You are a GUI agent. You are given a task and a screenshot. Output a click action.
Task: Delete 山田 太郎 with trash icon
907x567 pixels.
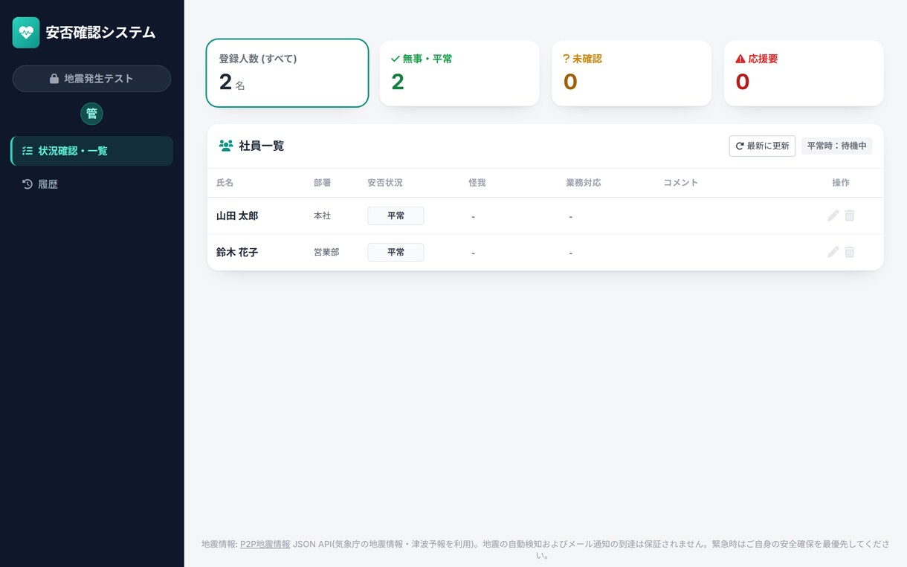(850, 216)
